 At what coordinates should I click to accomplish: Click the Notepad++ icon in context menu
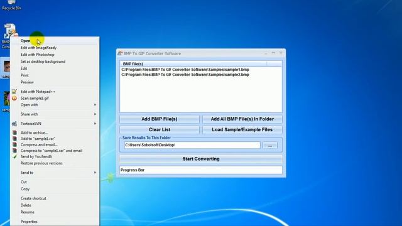coord(14,91)
